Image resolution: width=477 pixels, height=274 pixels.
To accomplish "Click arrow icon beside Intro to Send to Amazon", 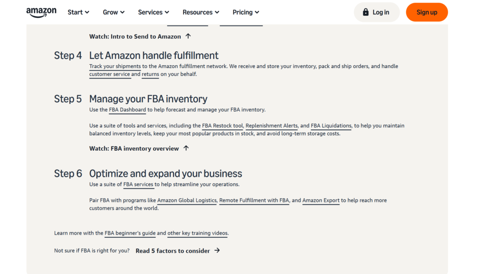I will coord(188,36).
